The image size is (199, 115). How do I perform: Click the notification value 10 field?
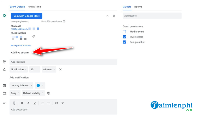coord(35,69)
